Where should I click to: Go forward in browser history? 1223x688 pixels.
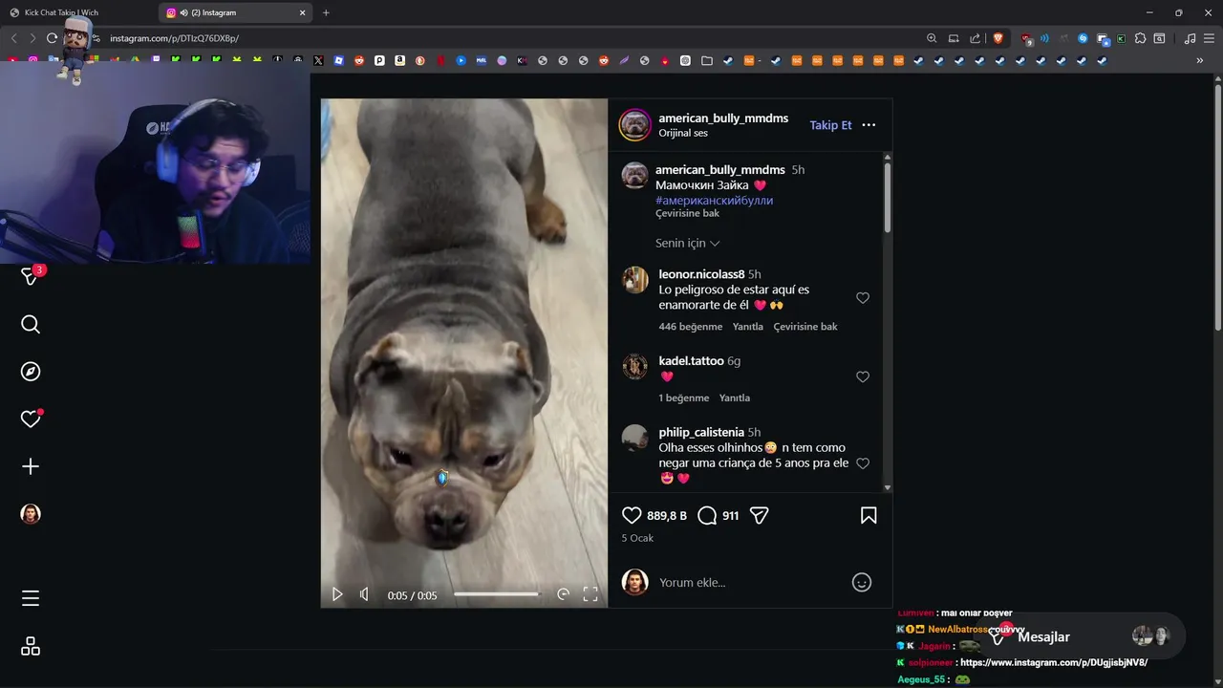32,38
